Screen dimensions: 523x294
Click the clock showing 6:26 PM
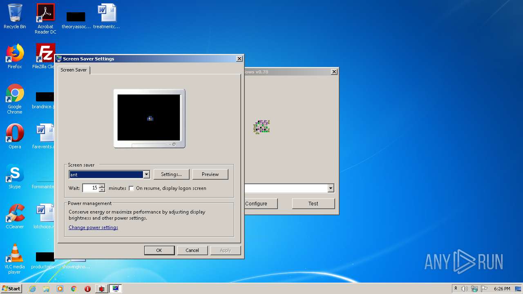pos(502,289)
